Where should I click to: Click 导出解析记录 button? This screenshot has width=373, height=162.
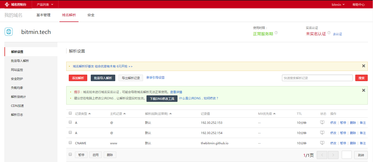tap(131, 78)
